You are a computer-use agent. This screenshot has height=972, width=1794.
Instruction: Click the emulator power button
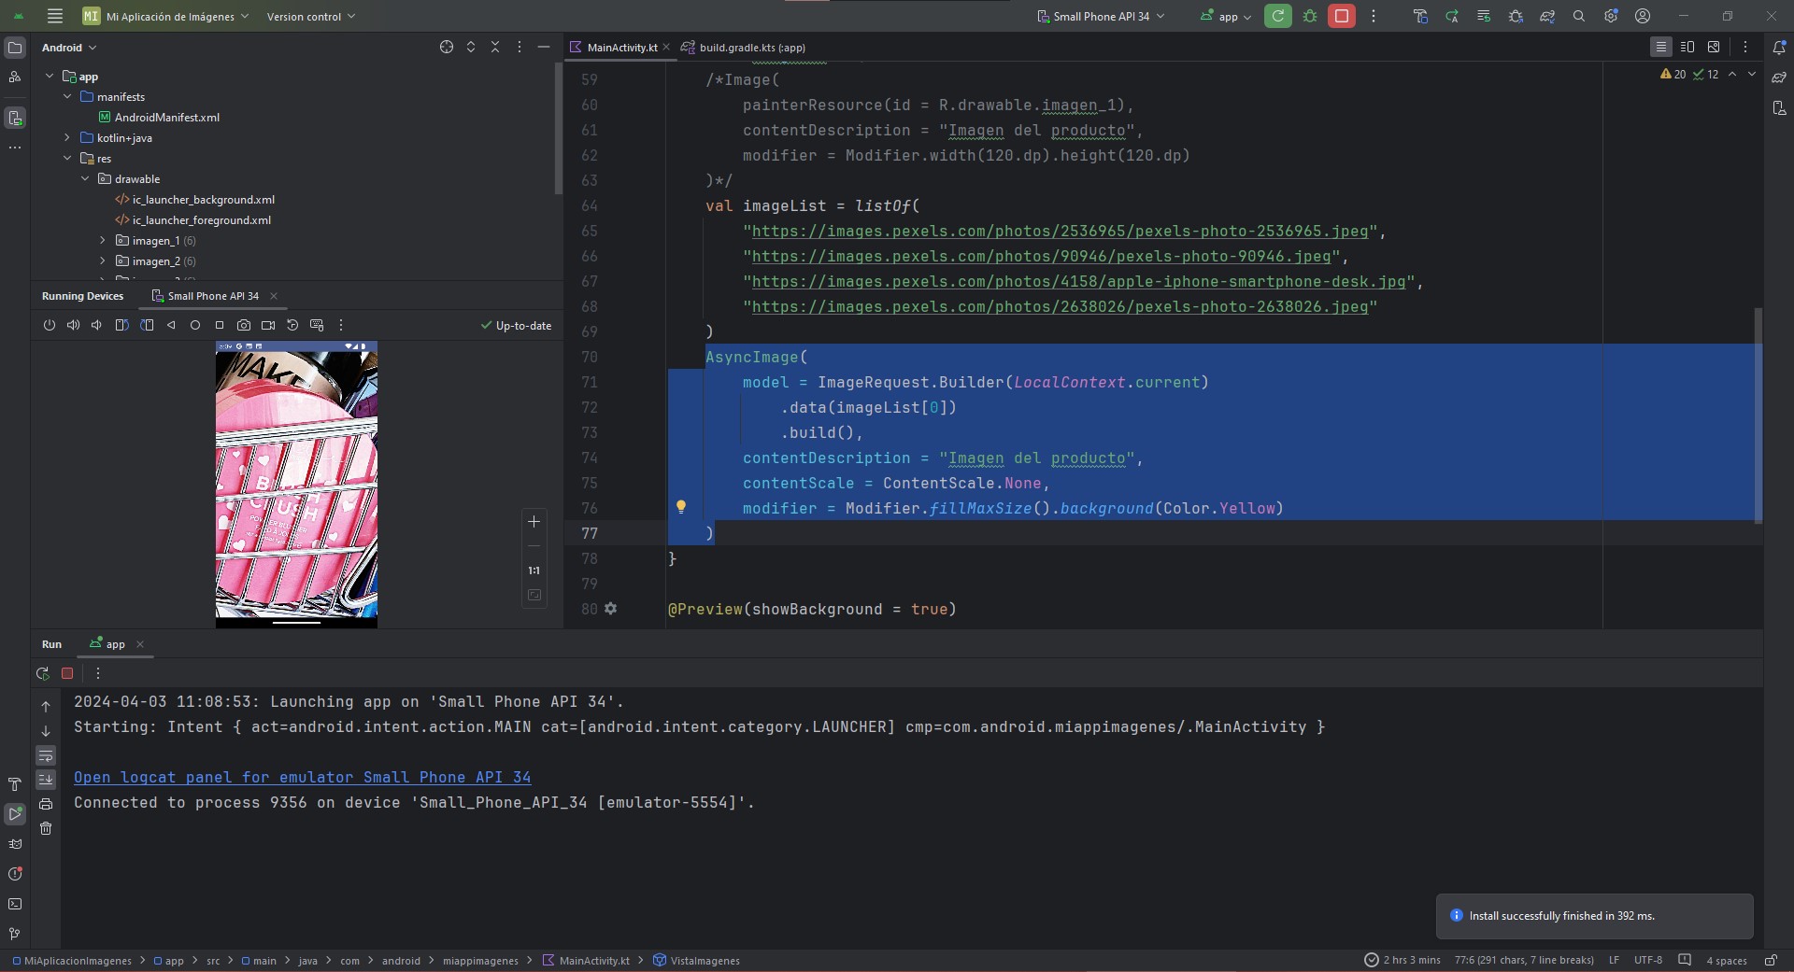tap(50, 325)
